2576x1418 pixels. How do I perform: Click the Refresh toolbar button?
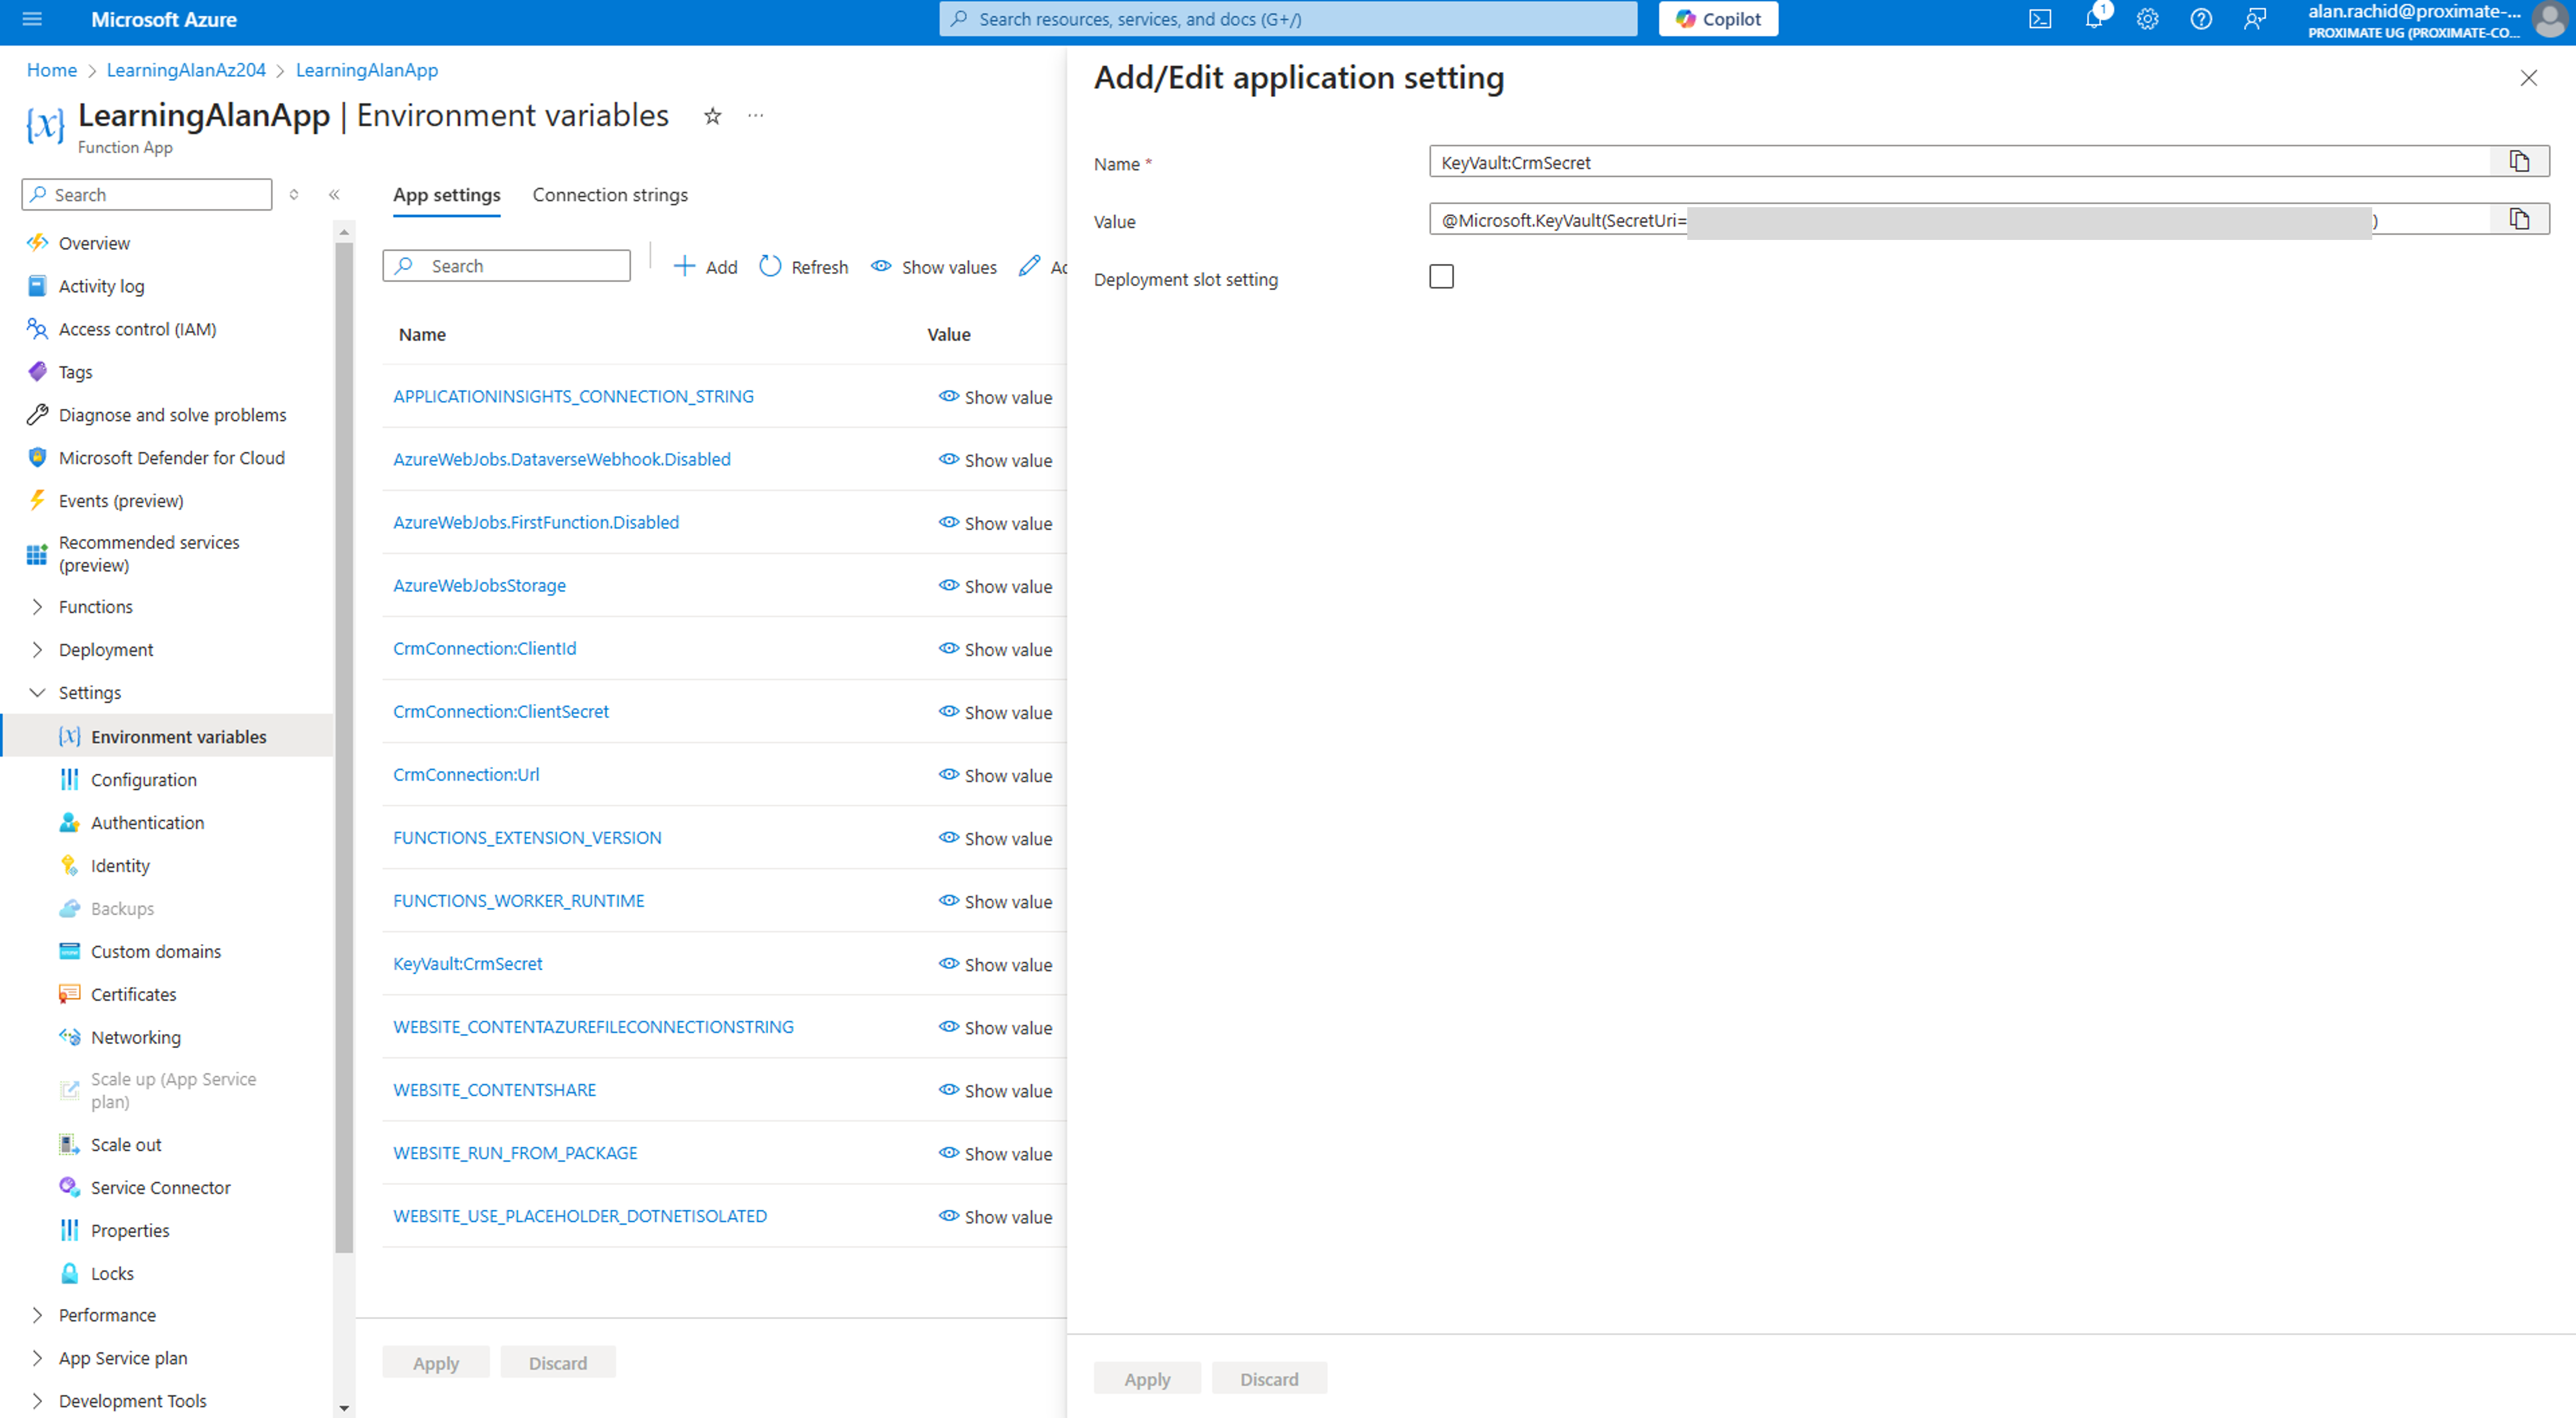[x=803, y=267]
